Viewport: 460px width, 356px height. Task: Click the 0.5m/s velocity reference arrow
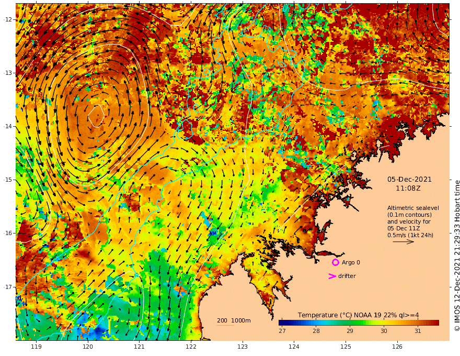[404, 242]
